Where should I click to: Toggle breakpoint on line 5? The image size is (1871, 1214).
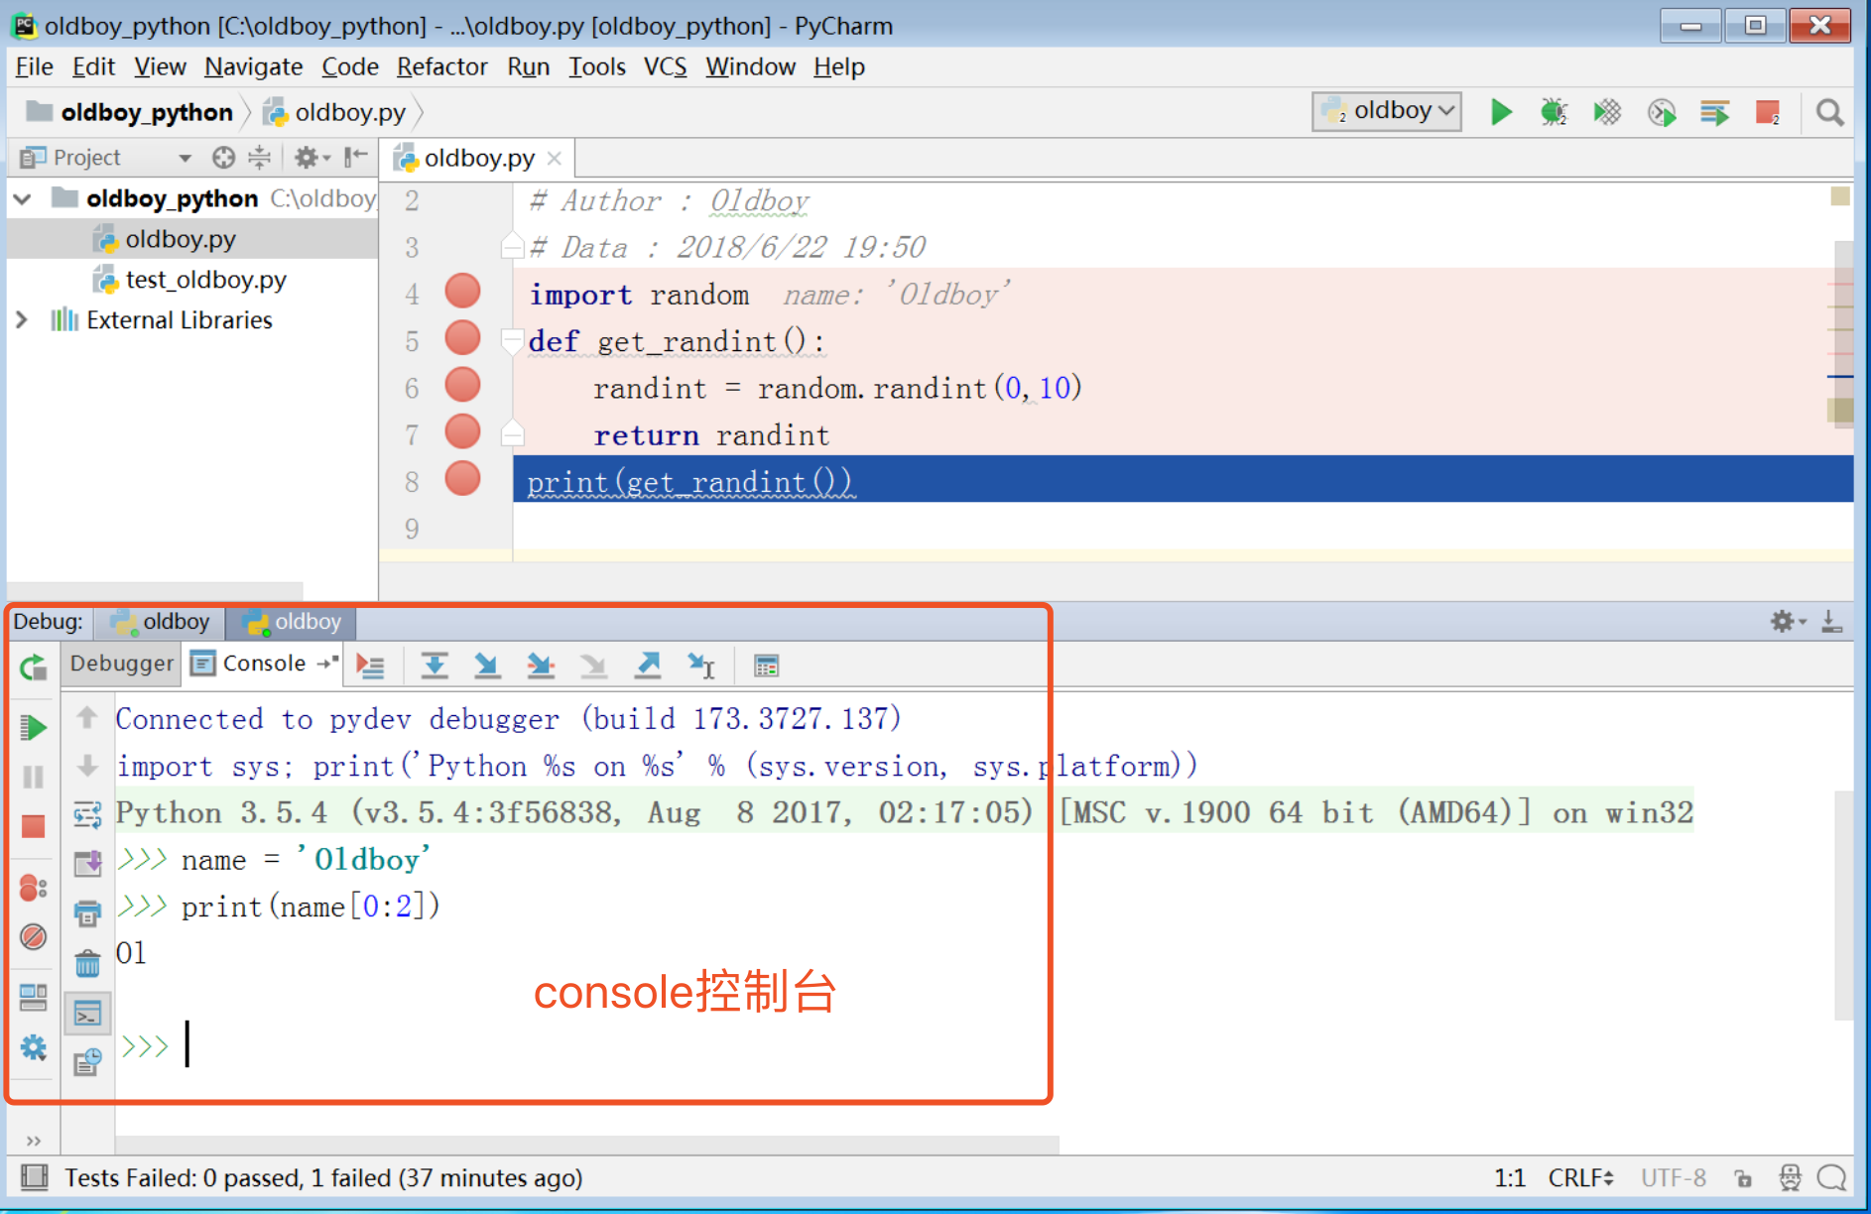click(462, 337)
